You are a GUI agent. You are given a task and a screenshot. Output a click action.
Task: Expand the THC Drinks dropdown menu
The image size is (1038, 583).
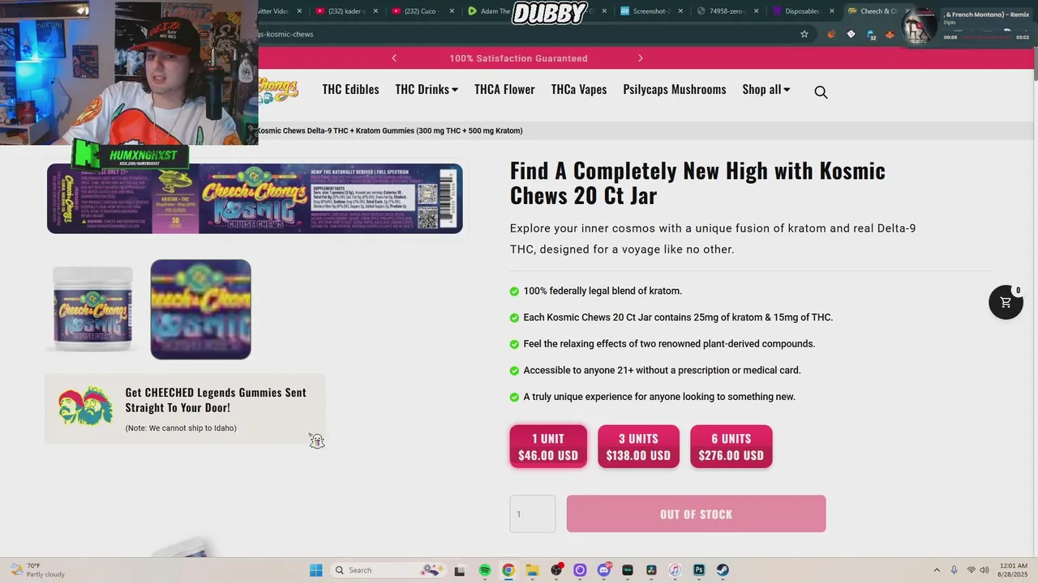pos(427,89)
